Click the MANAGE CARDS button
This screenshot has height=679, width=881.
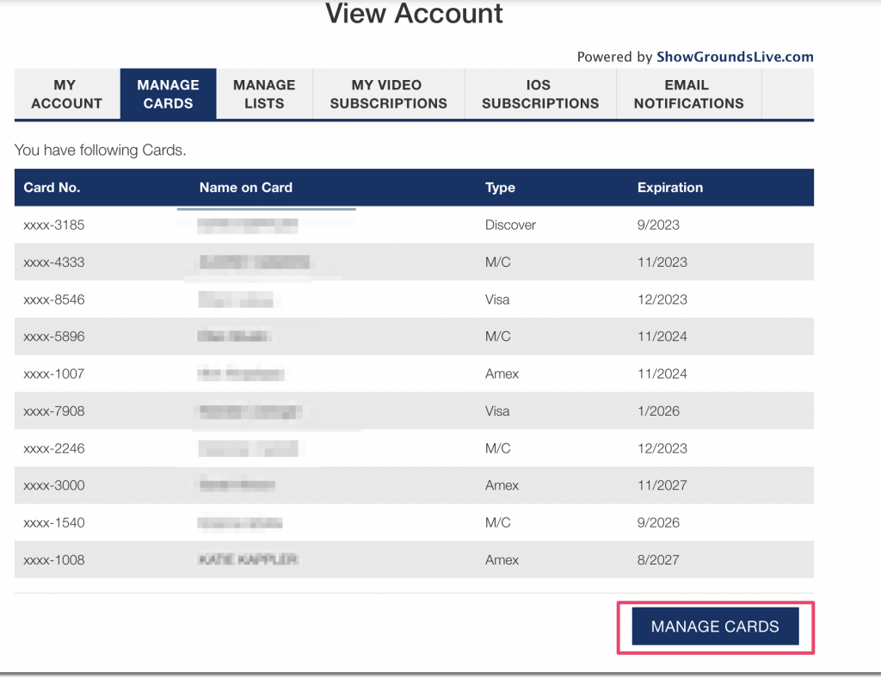click(715, 627)
